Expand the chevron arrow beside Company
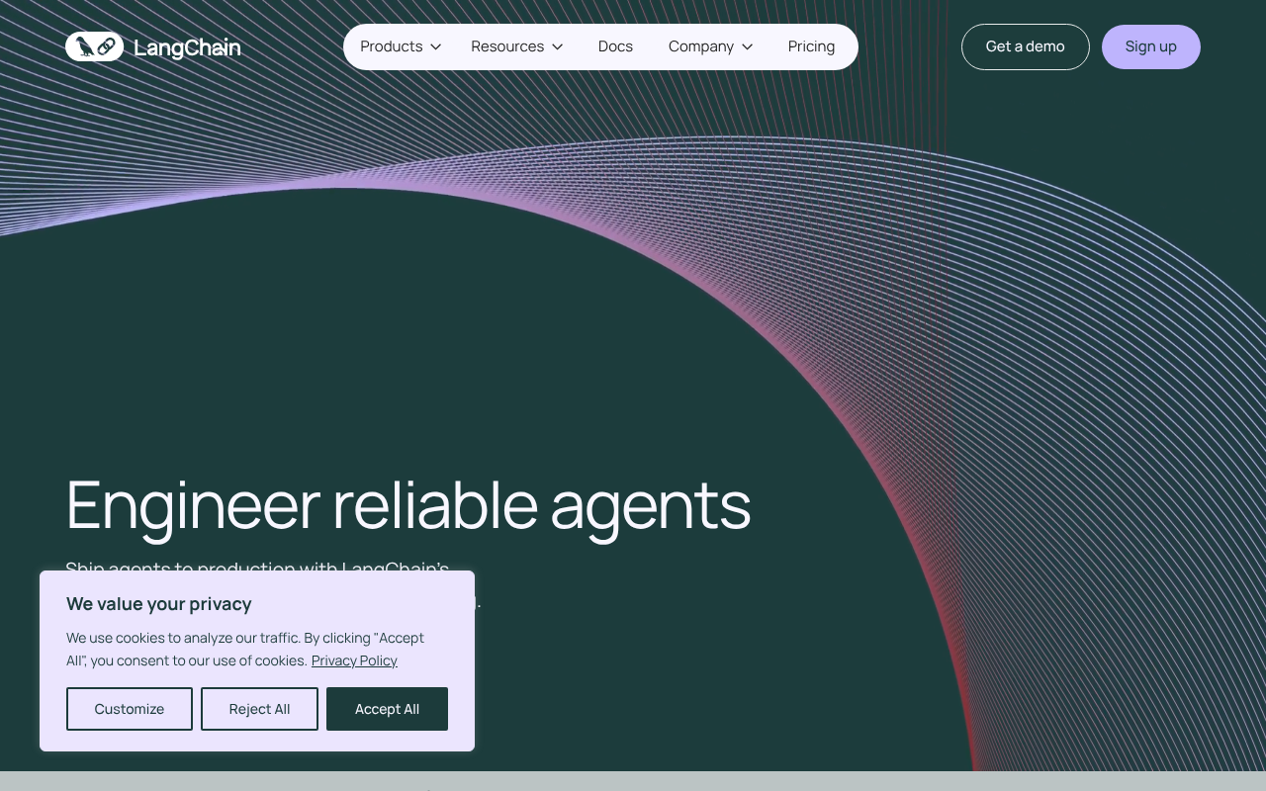 click(748, 47)
